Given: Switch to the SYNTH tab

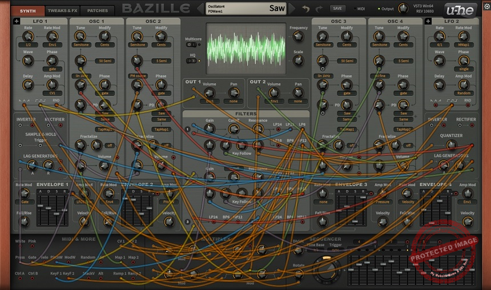Looking at the screenshot, I should 28,11.
